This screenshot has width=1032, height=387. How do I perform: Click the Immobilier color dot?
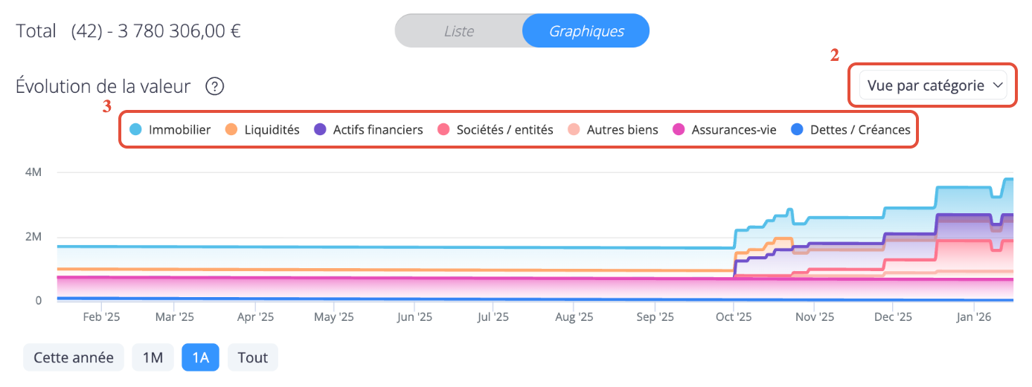(135, 130)
